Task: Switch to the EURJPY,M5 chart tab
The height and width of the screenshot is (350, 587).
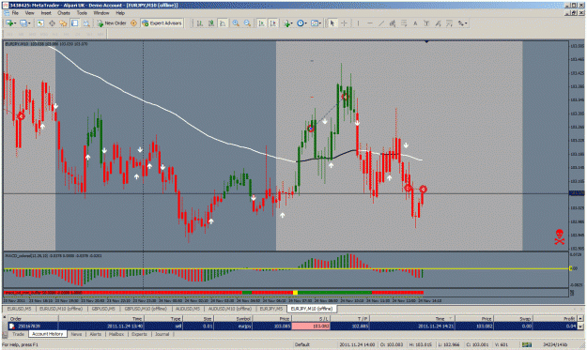Action: pos(271,309)
